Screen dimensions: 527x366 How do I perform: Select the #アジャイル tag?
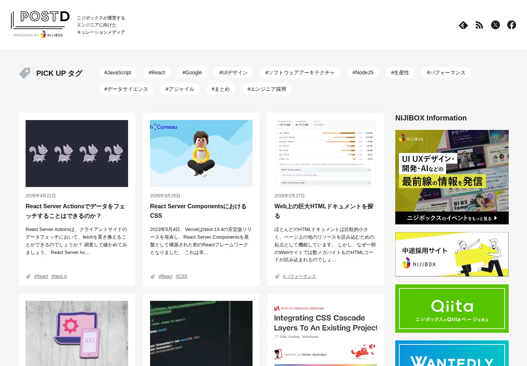180,89
